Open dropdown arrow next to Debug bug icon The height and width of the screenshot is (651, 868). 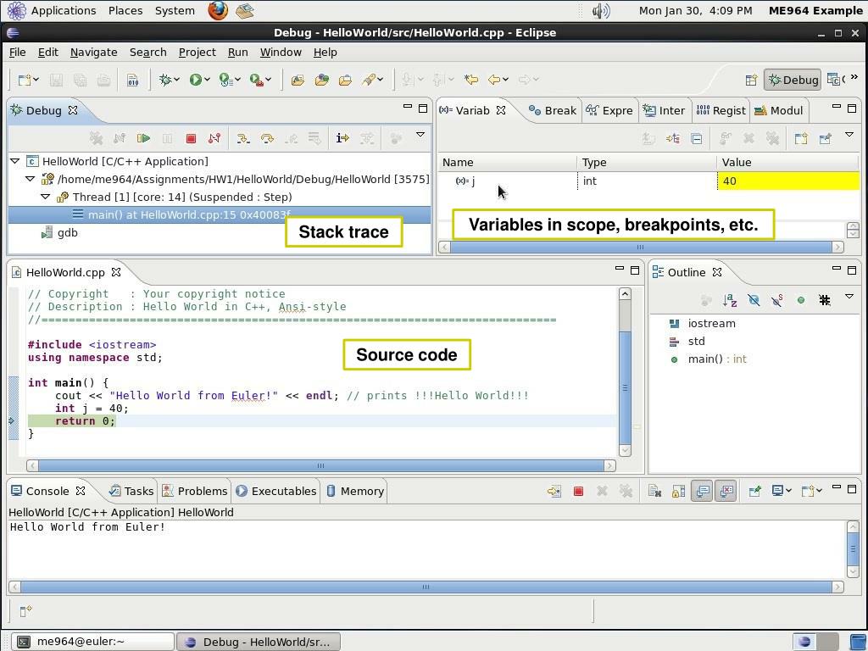tap(177, 80)
